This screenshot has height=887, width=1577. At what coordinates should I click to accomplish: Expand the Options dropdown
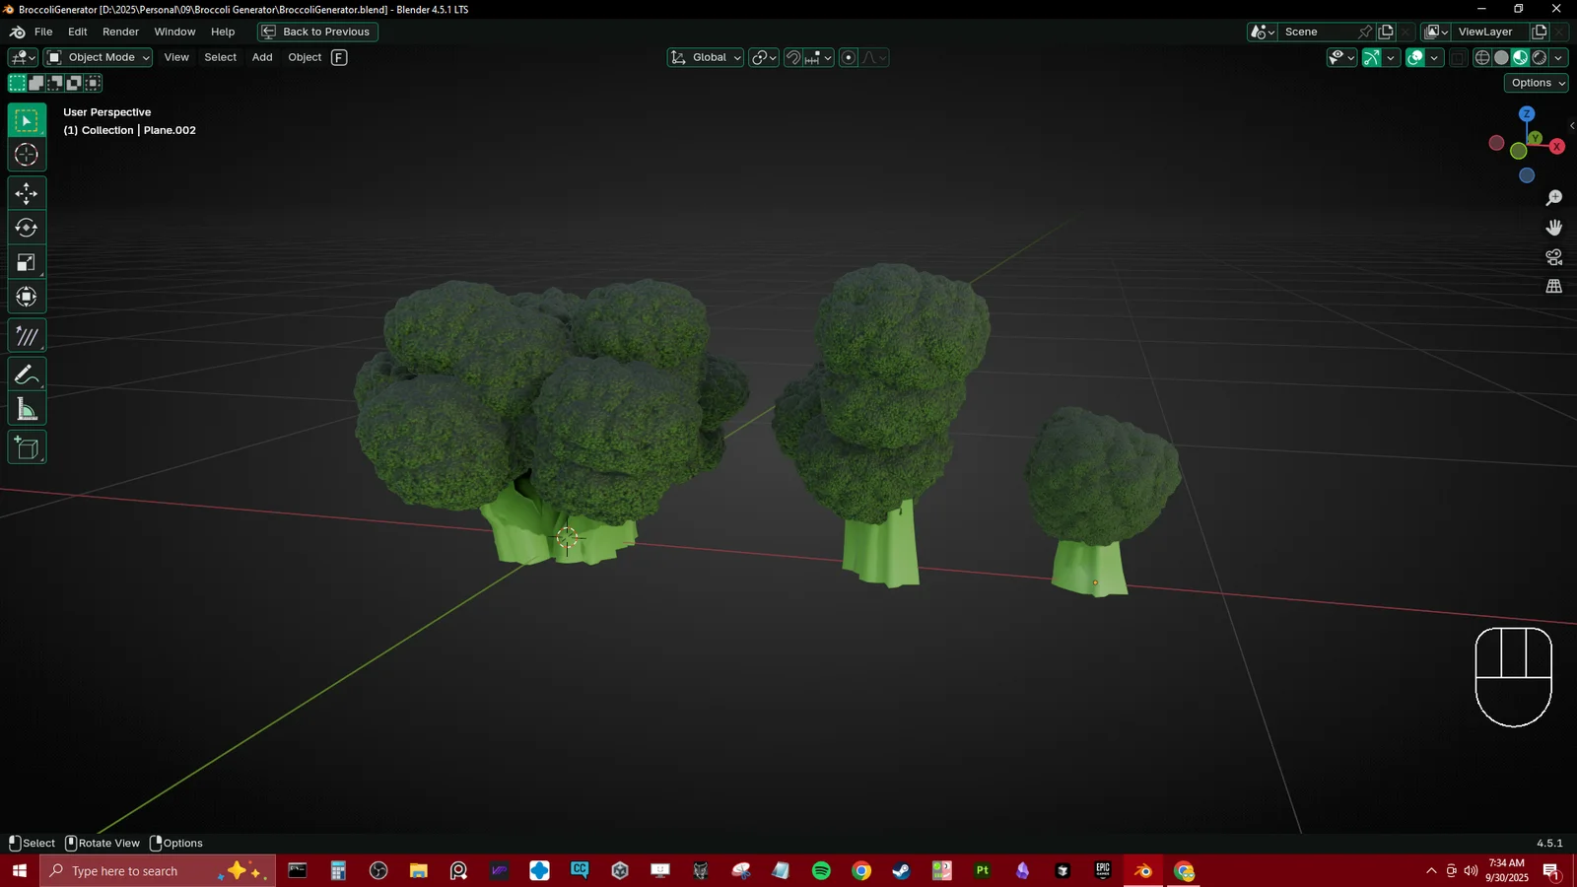pos(1537,84)
